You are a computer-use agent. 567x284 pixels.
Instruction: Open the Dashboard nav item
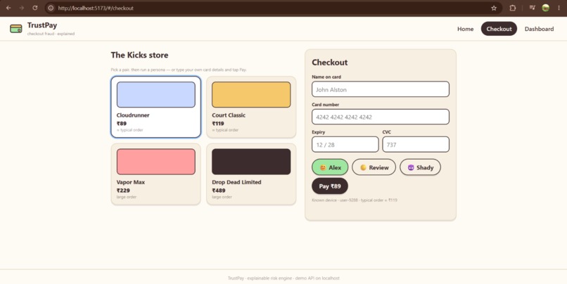[539, 29]
